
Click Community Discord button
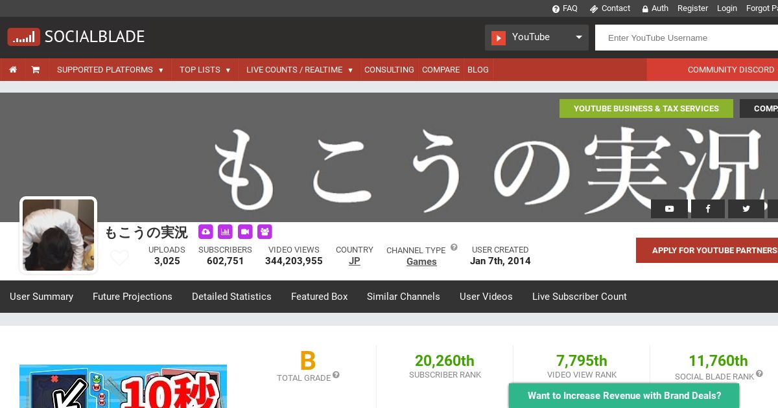713,70
